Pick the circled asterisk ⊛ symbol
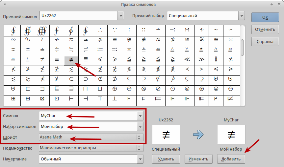 (x=202, y=89)
